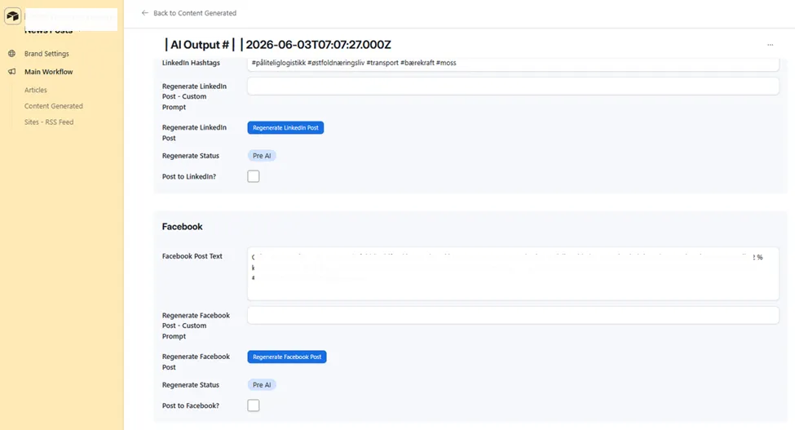Open Sites - RSS Feed page
This screenshot has height=430, width=795.
pos(49,122)
